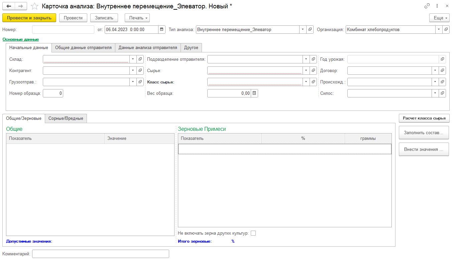Expand the Грузоотправ. dropdown

[133, 82]
